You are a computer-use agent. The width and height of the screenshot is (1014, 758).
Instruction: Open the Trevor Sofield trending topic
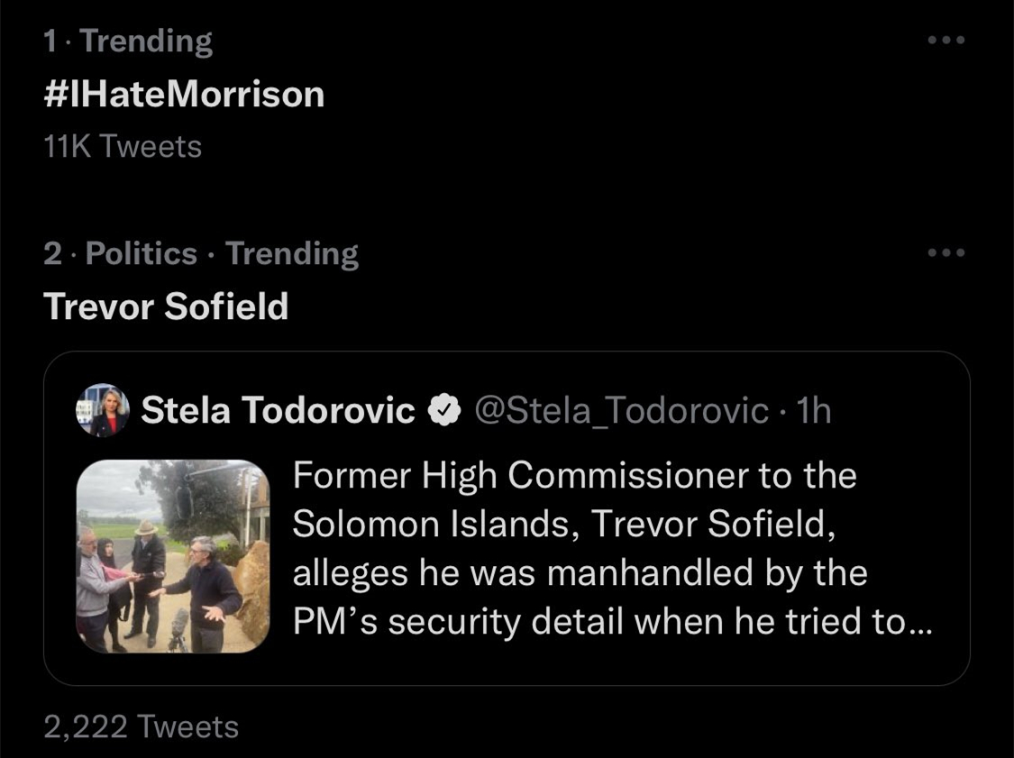(166, 306)
